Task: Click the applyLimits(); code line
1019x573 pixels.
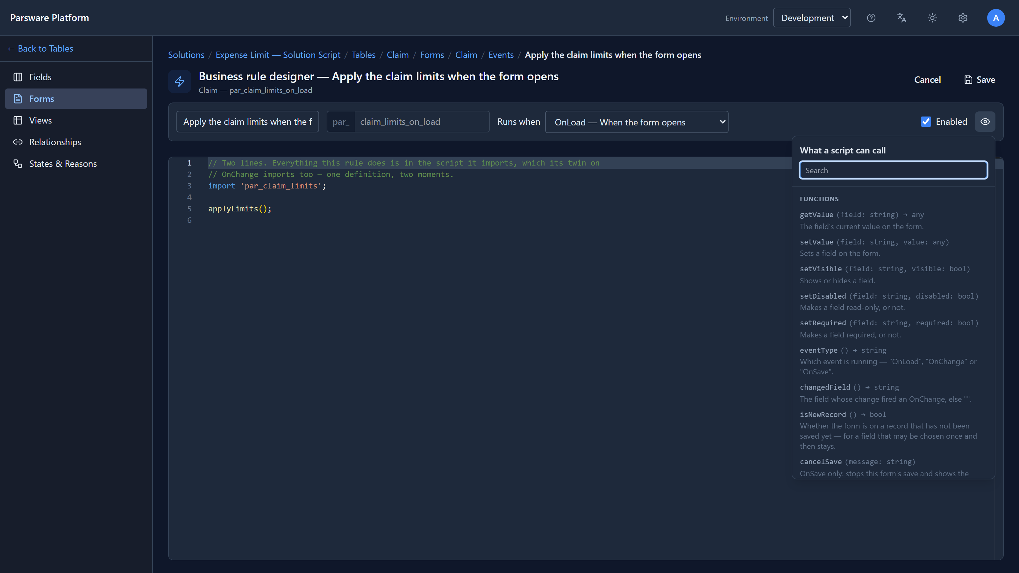Action: coord(240,209)
